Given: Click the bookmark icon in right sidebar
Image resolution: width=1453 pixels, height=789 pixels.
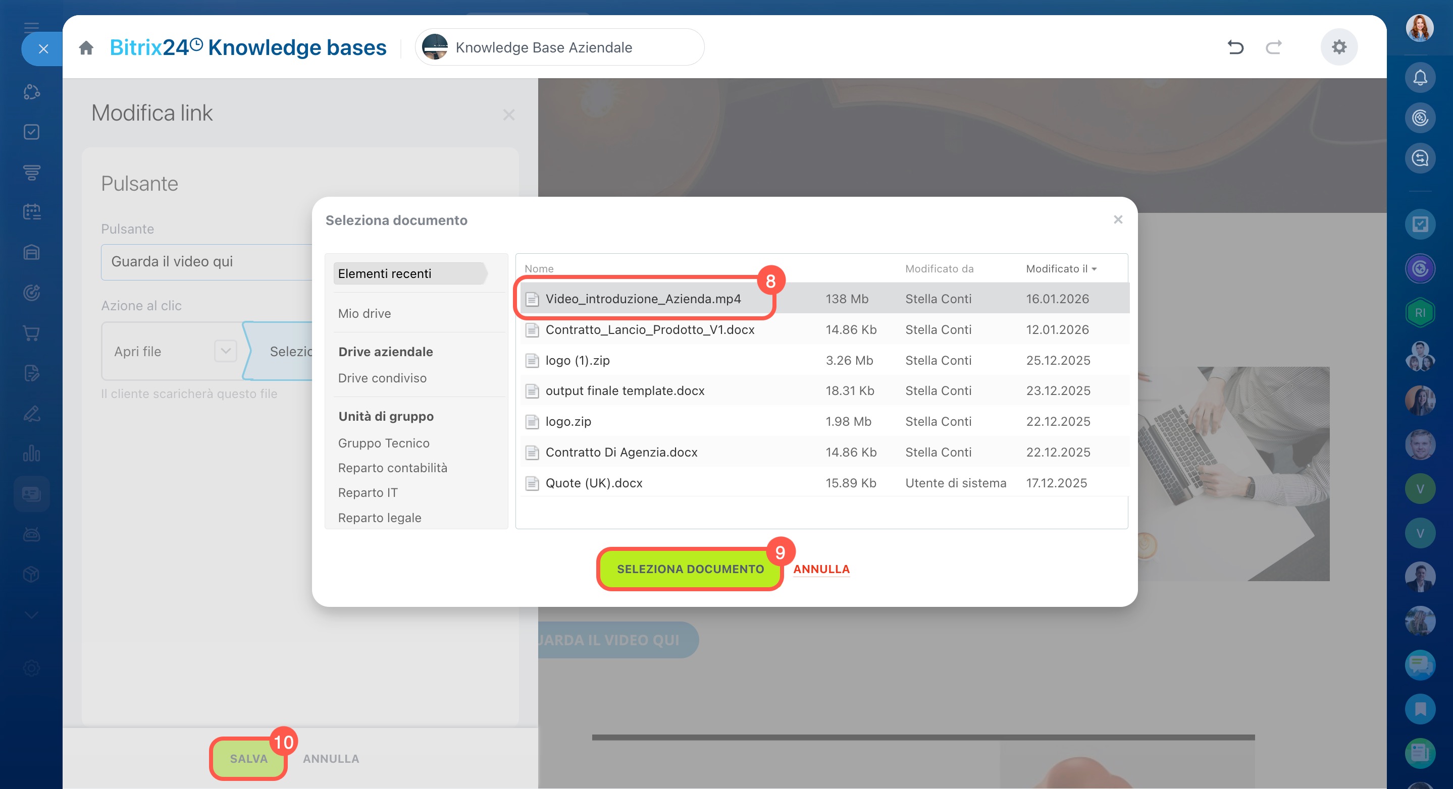Looking at the screenshot, I should pos(1419,709).
